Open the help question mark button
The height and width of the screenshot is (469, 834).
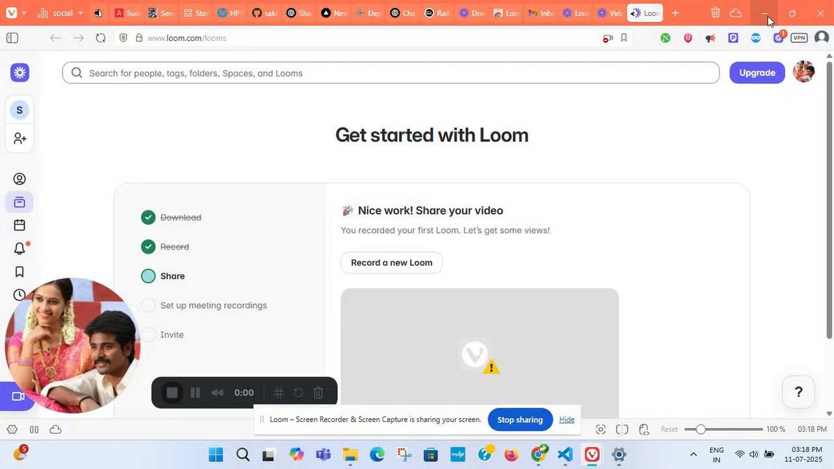coord(798,392)
